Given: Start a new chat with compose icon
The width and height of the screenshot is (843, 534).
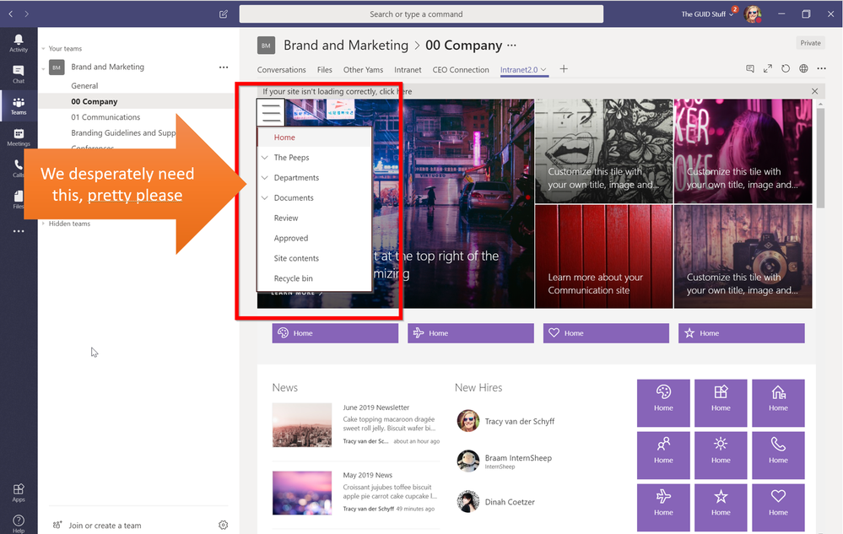Looking at the screenshot, I should [224, 14].
